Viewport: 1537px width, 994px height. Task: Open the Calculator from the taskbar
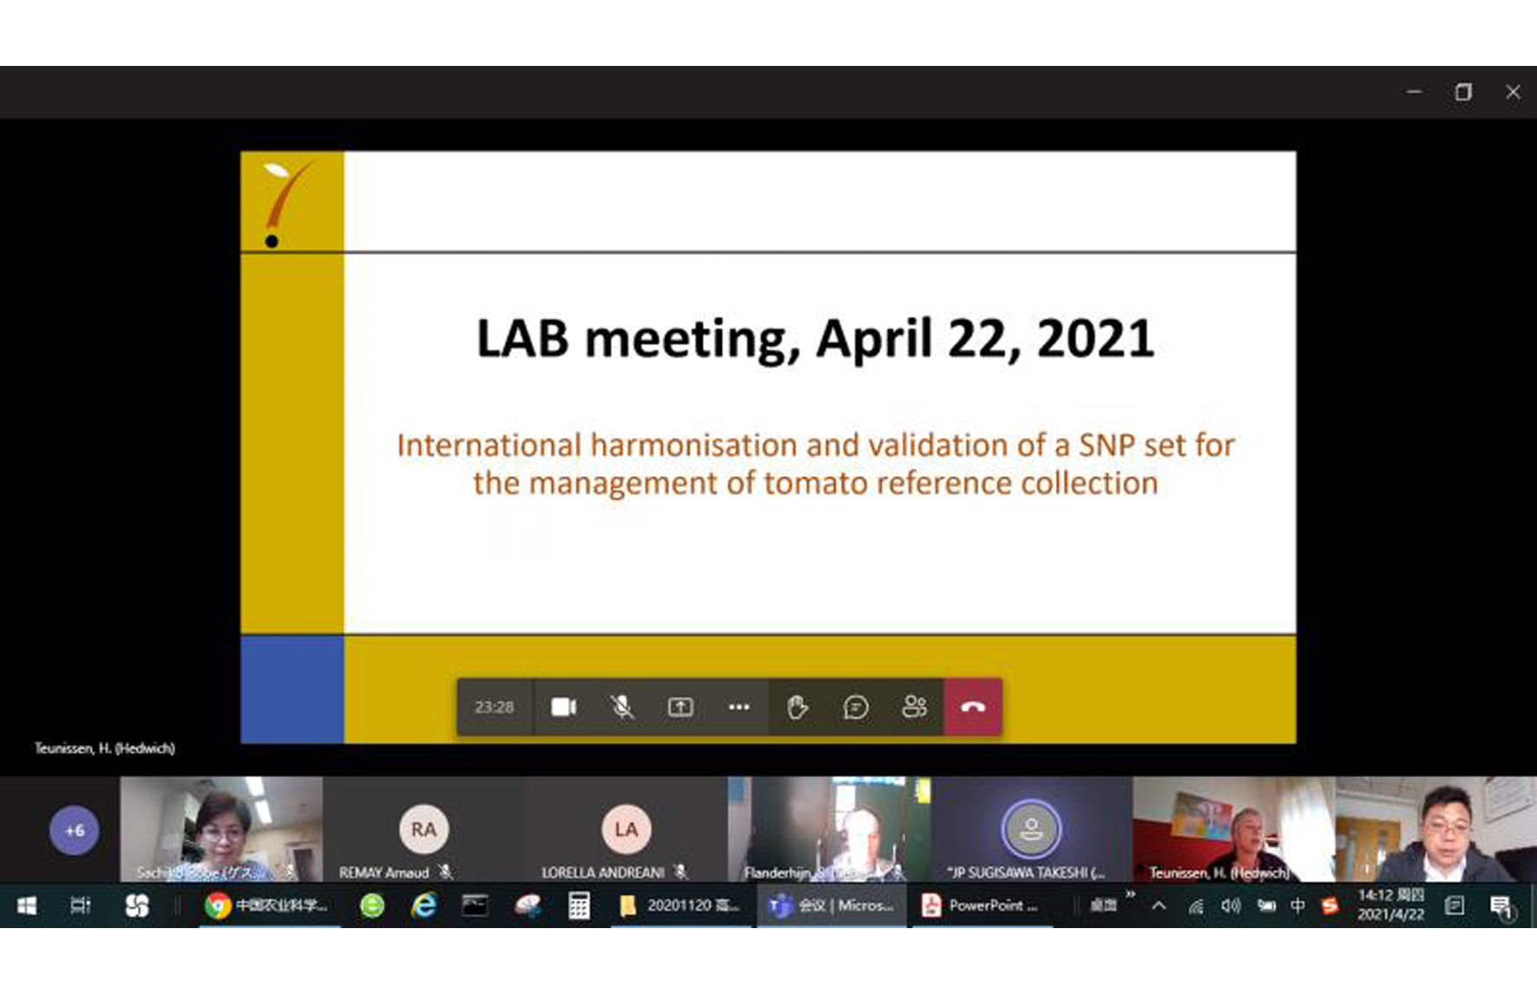[579, 906]
